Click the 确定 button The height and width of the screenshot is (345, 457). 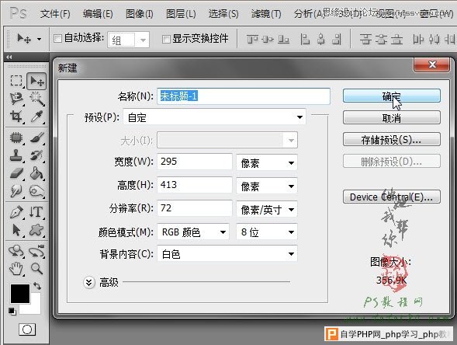click(391, 96)
